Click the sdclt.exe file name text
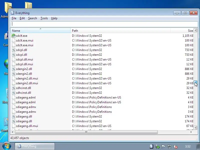Viewport: 200px width, 150px height. click(x=22, y=36)
